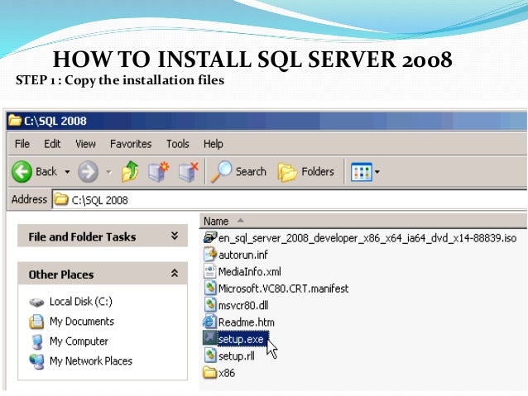528x396 pixels.
Task: Open My Documents link
Action: 82,322
